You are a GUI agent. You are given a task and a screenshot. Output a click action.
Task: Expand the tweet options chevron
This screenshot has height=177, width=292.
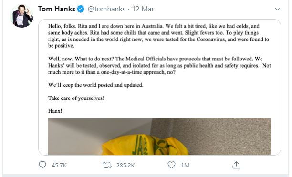pyautogui.click(x=277, y=9)
